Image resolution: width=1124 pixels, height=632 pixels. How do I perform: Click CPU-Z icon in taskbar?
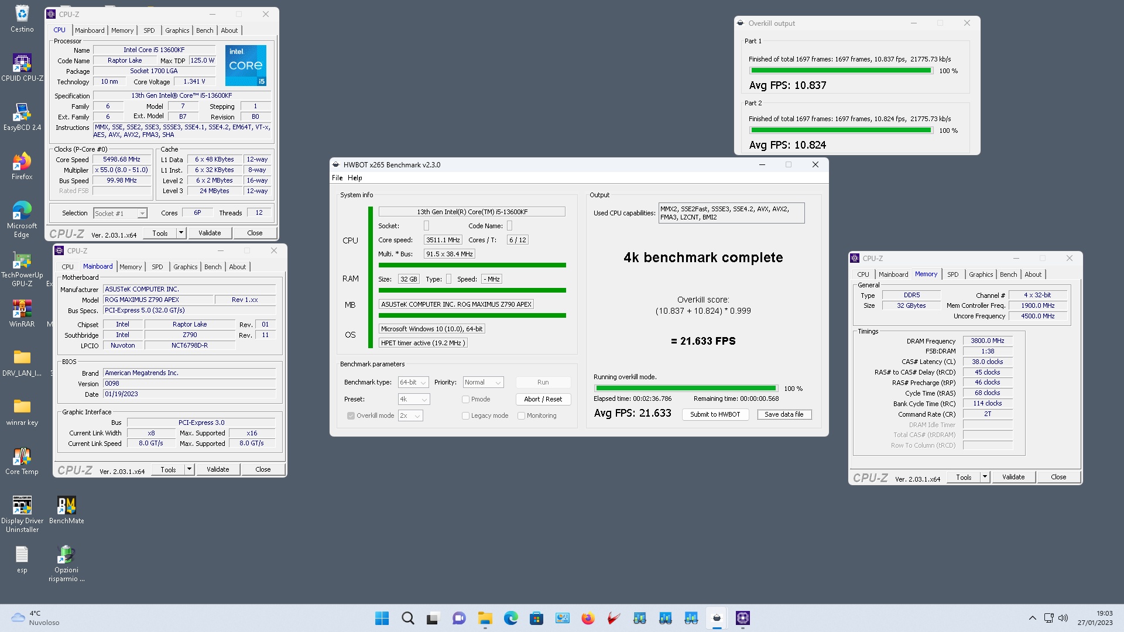[743, 618]
